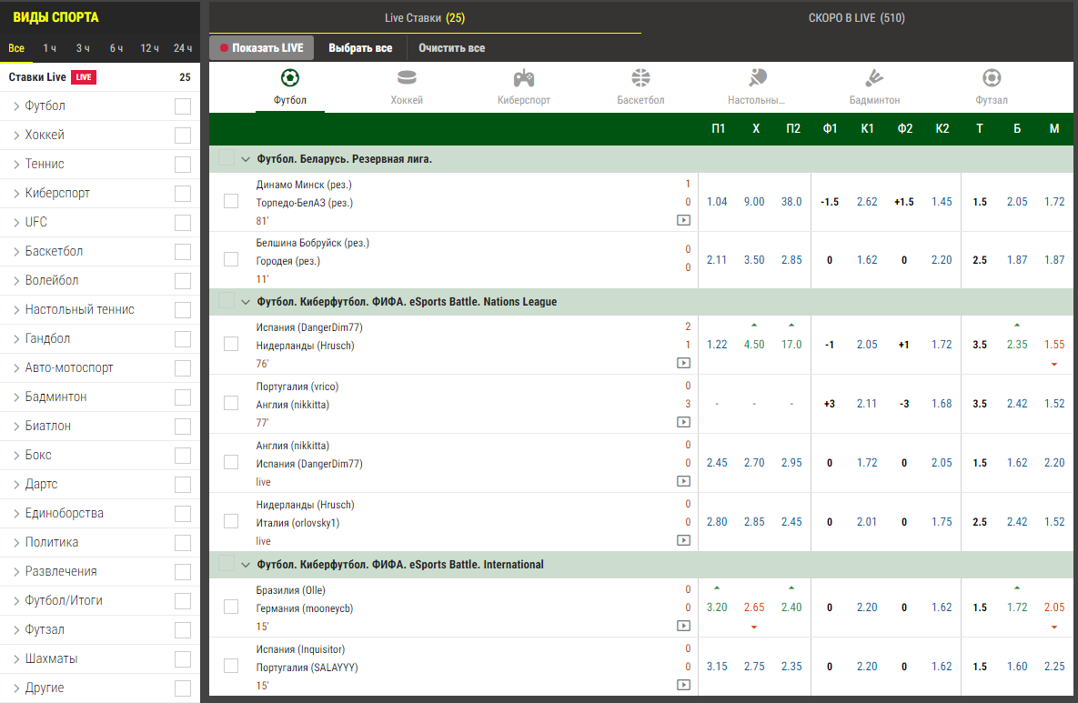Click the Показать LIVE button
This screenshot has height=703, width=1078.
click(x=262, y=48)
